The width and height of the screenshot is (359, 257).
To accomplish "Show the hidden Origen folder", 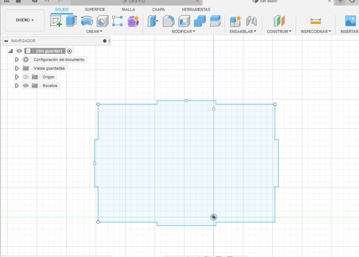I will click(x=26, y=77).
